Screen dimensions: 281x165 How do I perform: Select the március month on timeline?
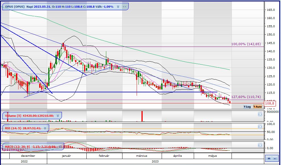pyautogui.click(x=142, y=156)
